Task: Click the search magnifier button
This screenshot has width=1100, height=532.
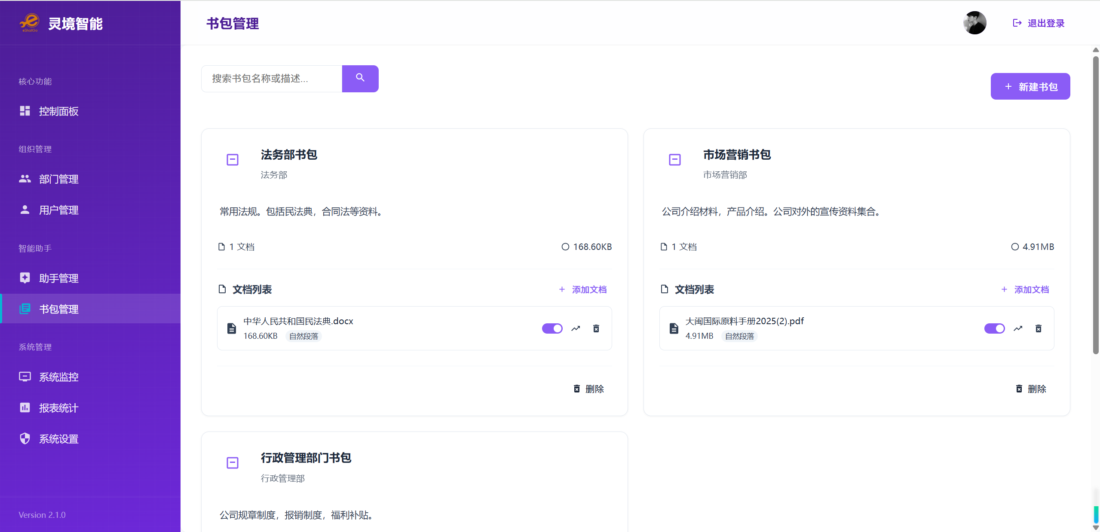Action: [360, 78]
